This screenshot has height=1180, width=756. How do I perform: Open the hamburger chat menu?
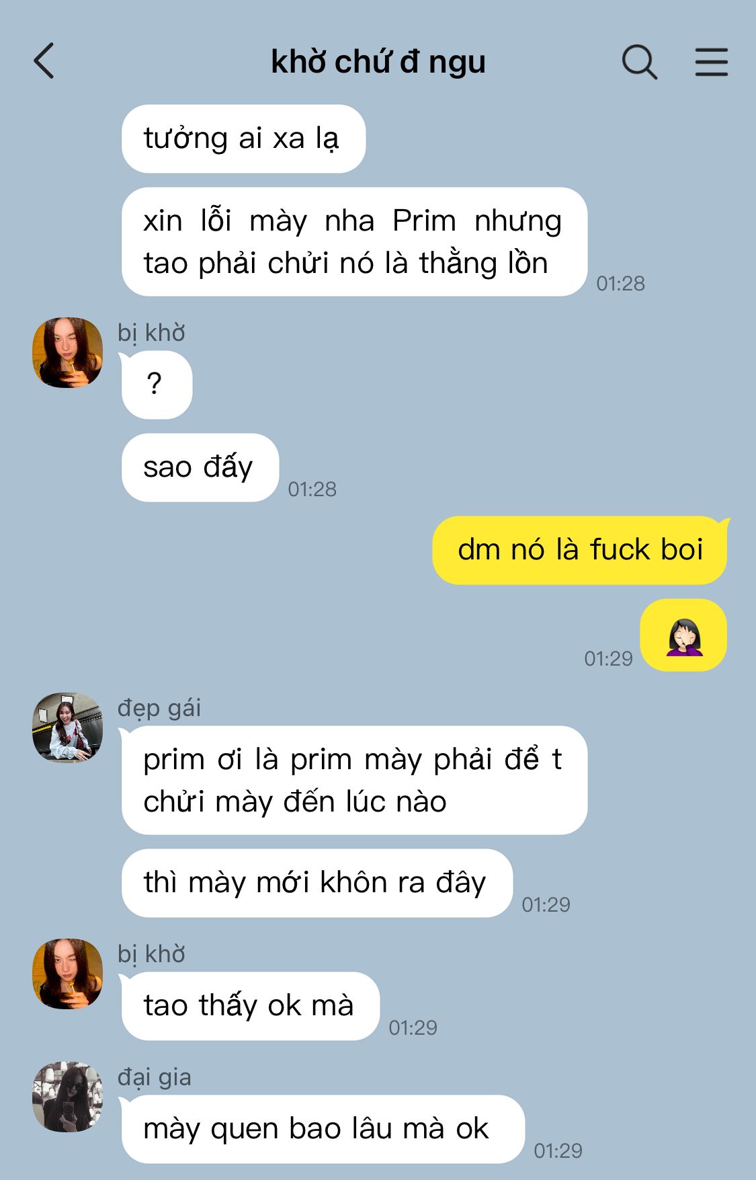[711, 62]
